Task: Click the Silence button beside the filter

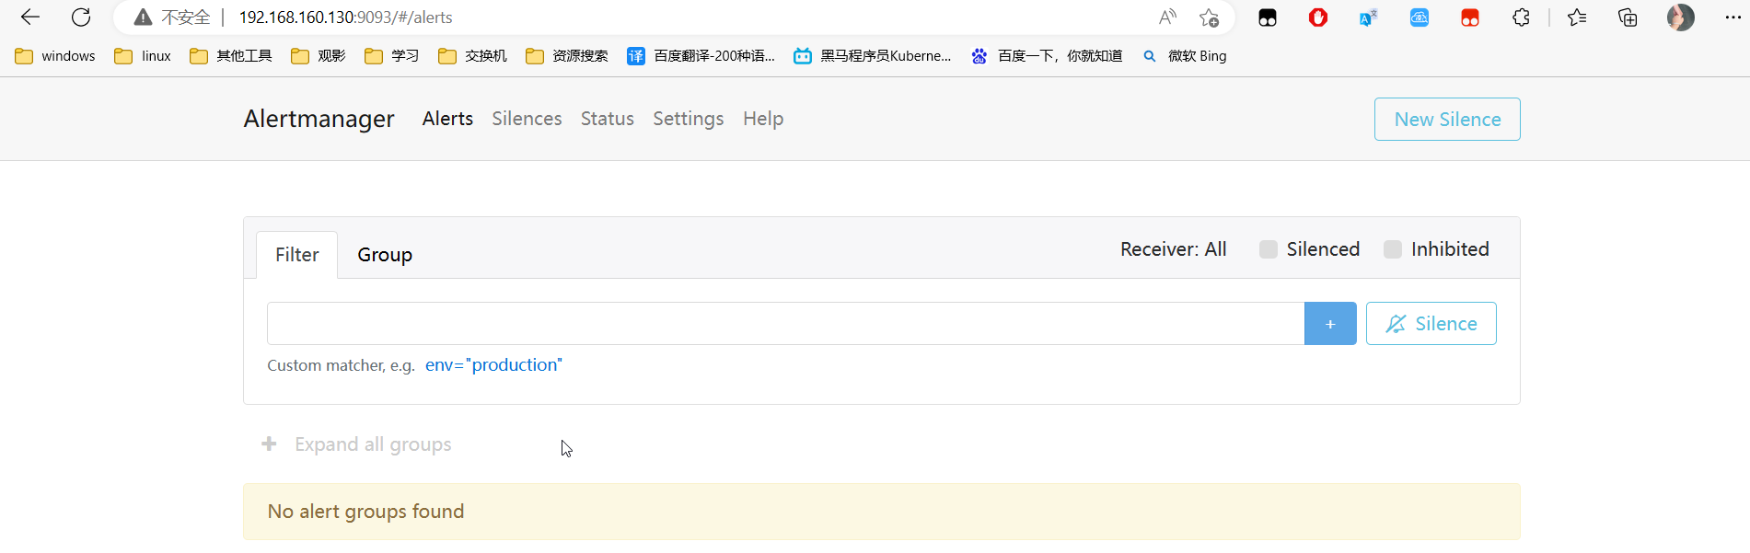Action: pyautogui.click(x=1431, y=324)
